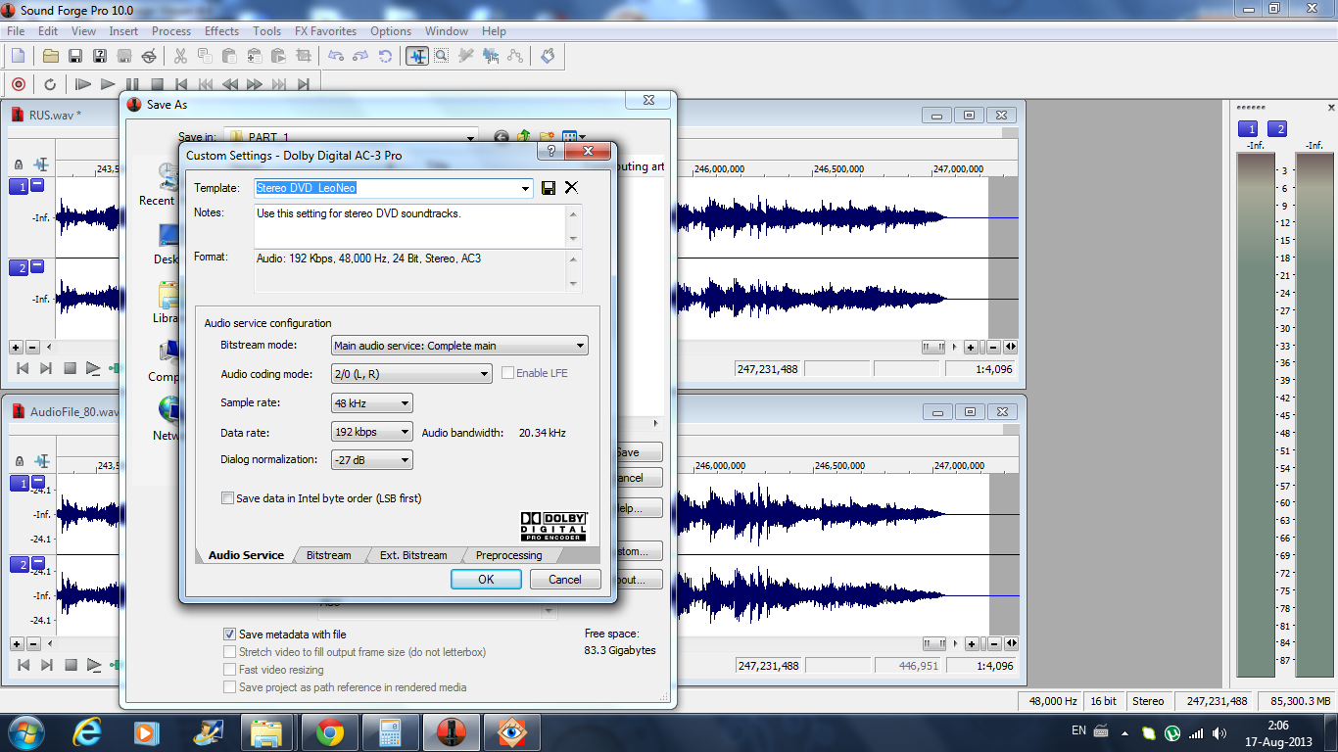1338x752 pixels.
Task: Switch to the Bitstream tab
Action: (x=328, y=555)
